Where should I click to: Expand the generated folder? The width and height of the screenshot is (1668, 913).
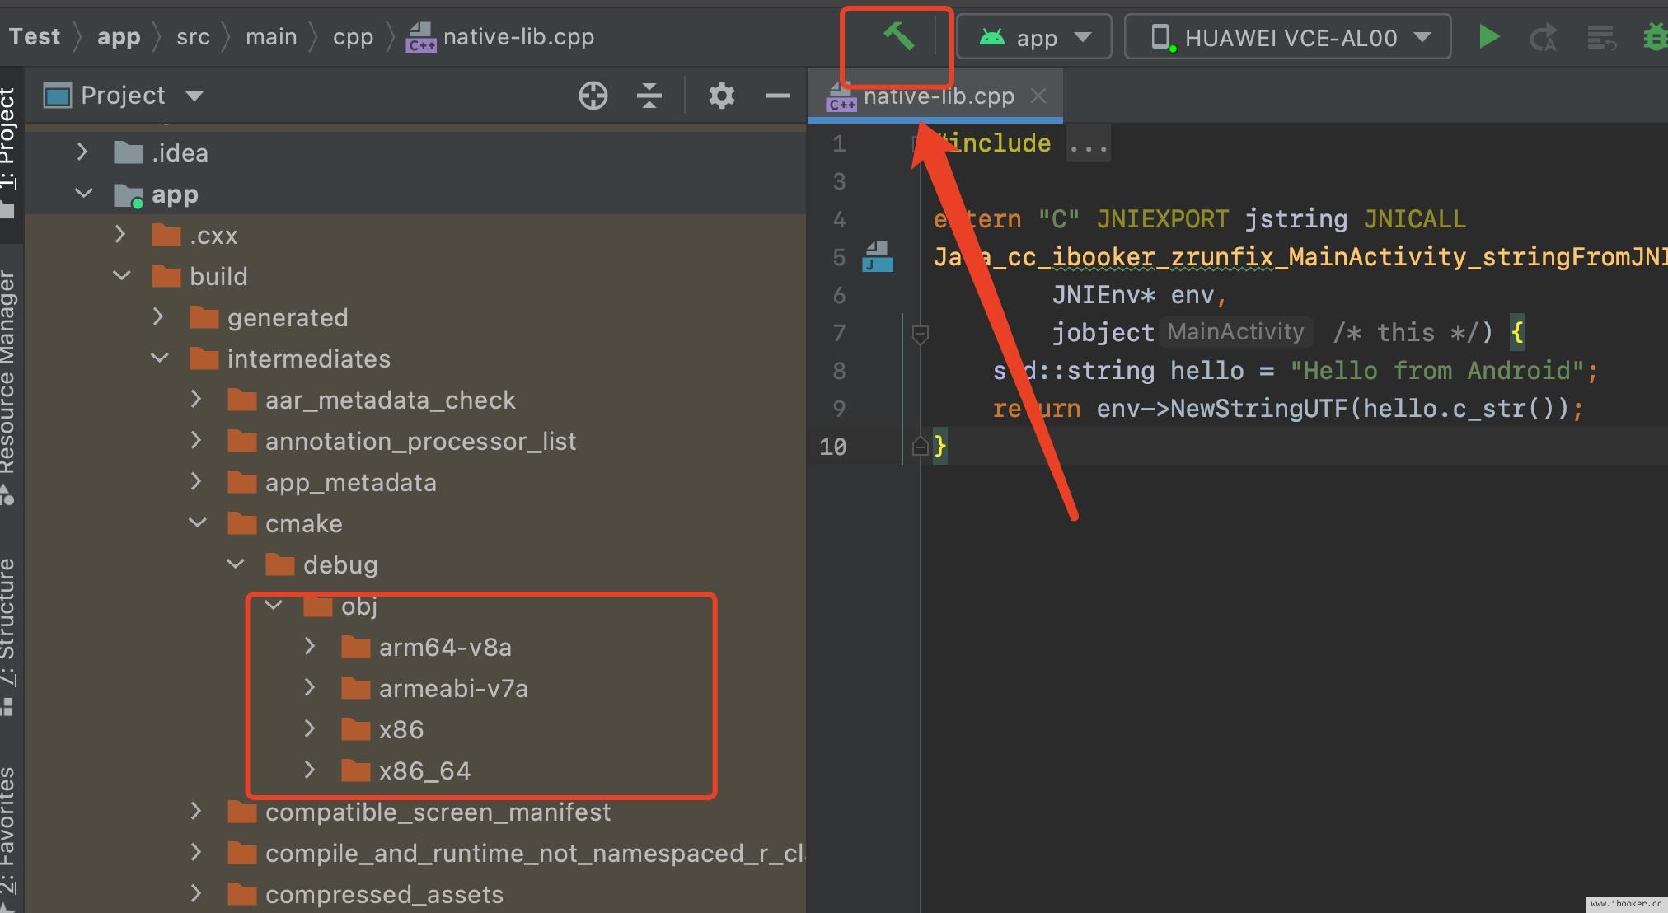coord(158,316)
